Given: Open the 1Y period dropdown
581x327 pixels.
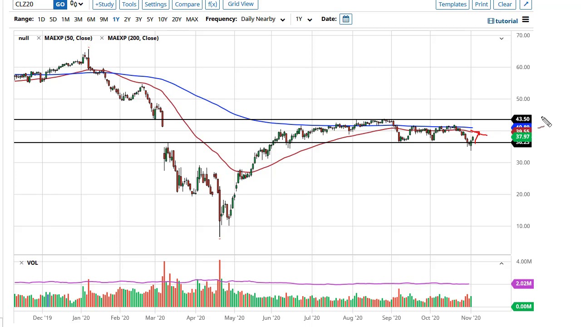Looking at the screenshot, I should [x=303, y=19].
